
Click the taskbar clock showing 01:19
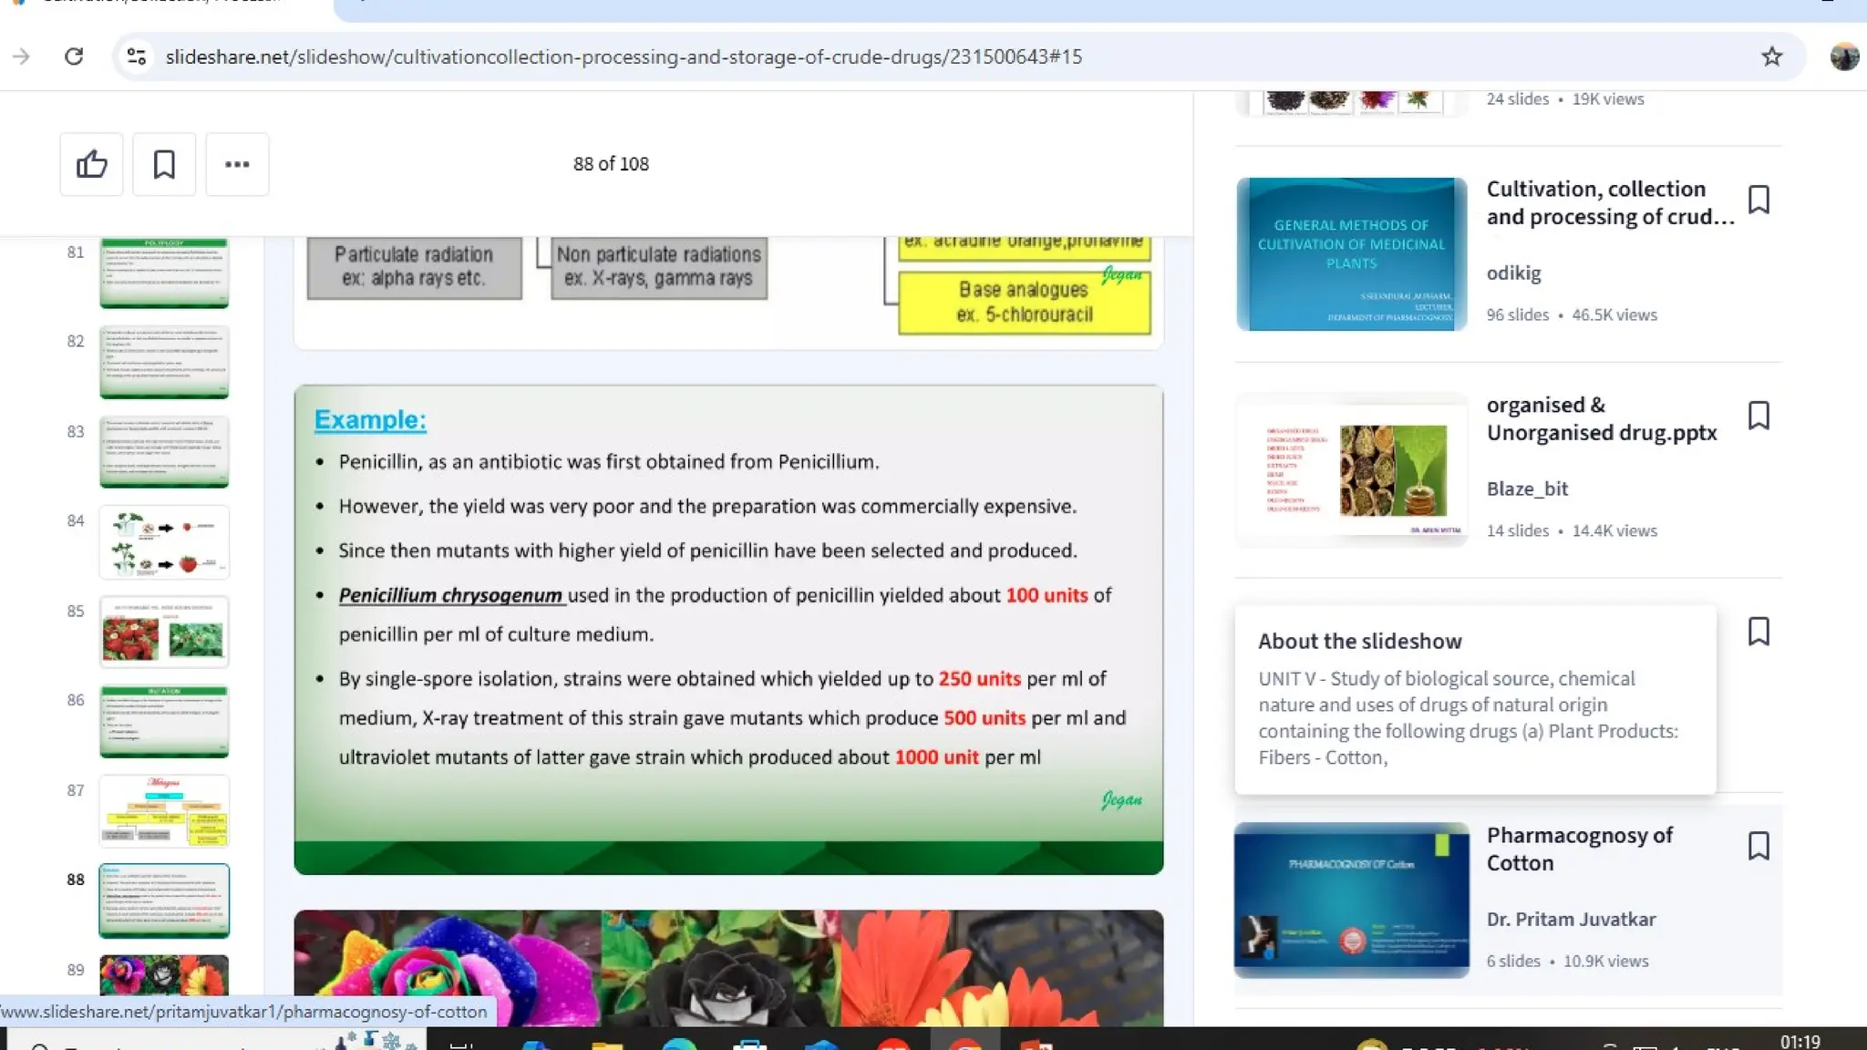pos(1800,1041)
